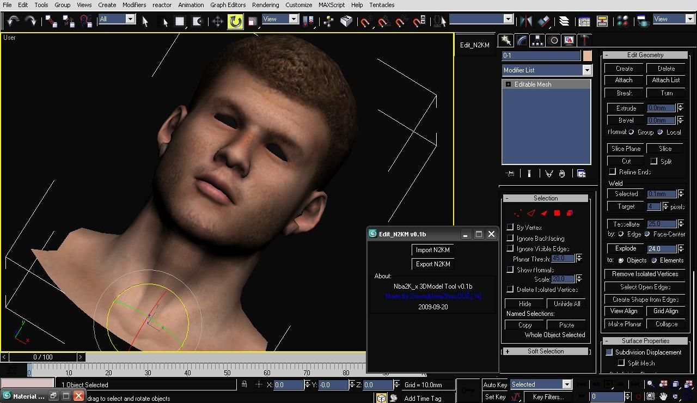
Task: Switch to the Hierarchy command panel tab
Action: [538, 40]
